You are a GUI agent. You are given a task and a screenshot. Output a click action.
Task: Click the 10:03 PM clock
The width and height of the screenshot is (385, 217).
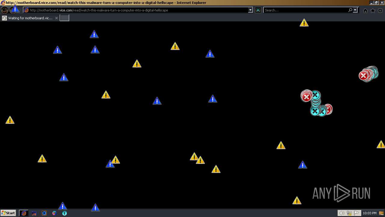point(370,213)
